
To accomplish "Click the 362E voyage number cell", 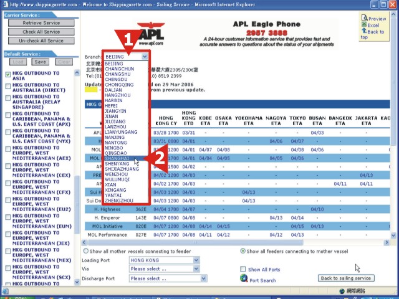I will tap(141, 209).
